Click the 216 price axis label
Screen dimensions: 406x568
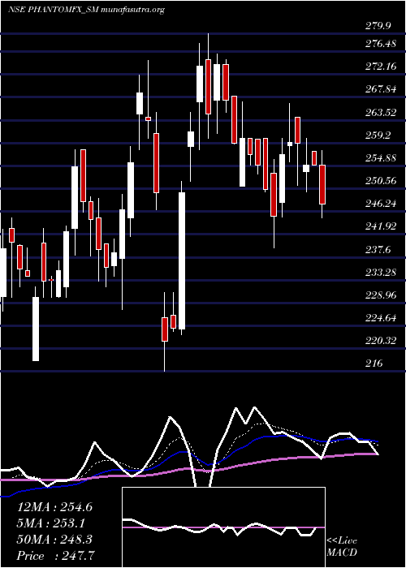click(x=374, y=364)
